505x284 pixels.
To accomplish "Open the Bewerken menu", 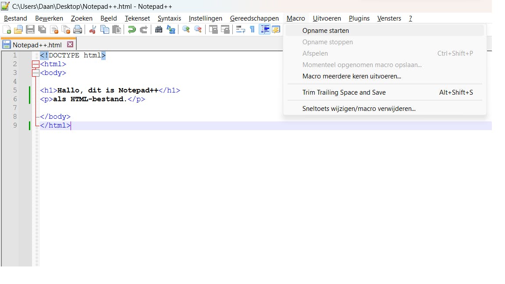I will pos(49,18).
